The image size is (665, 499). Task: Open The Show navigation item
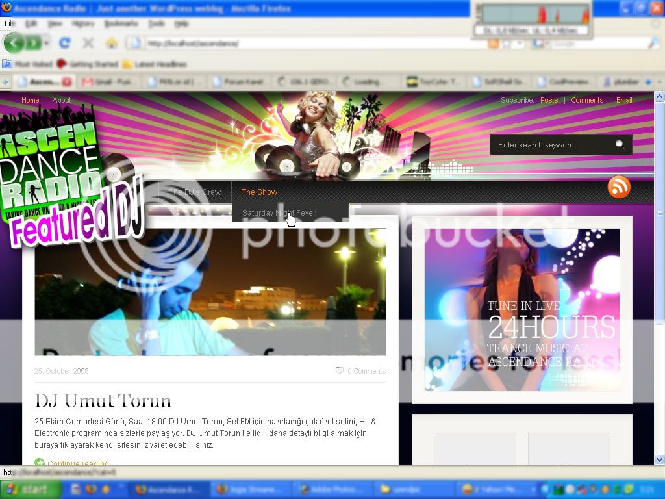point(259,192)
